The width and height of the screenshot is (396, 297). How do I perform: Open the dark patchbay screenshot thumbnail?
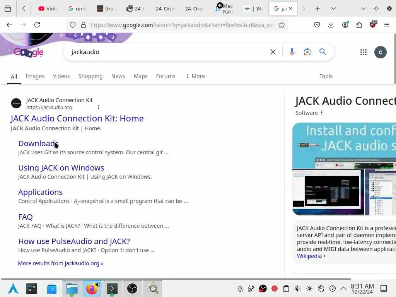pos(328,192)
